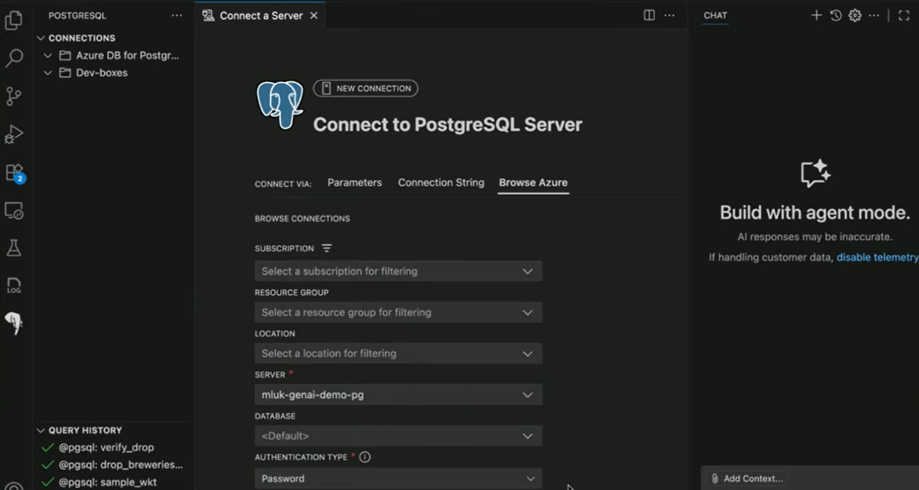The height and width of the screenshot is (490, 919).
Task: Open PostgreSQL panel more actions menu
Action: 177,15
